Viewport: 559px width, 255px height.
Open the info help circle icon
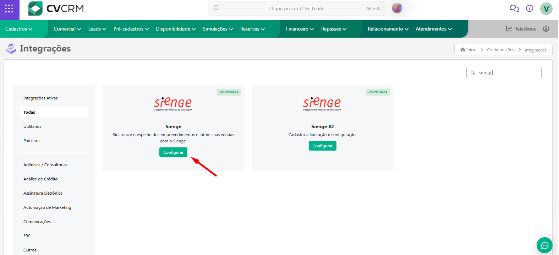point(530,8)
